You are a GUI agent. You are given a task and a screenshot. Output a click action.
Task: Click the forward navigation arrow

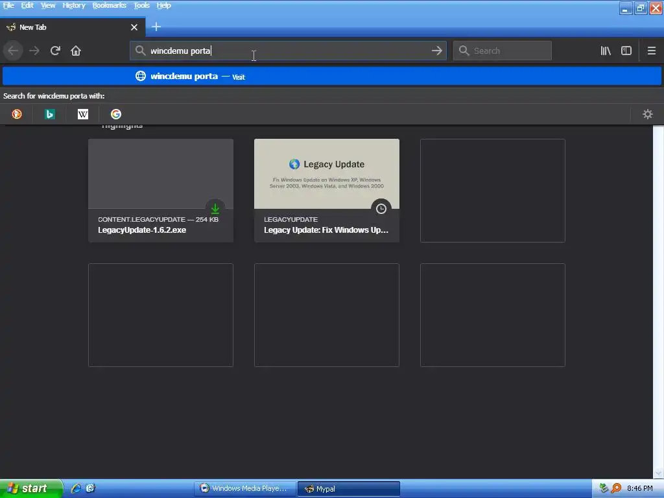pos(34,51)
